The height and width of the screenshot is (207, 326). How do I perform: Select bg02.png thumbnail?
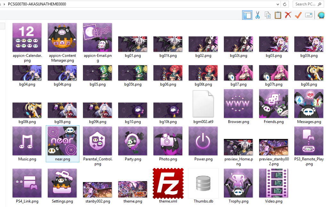(203, 44)
